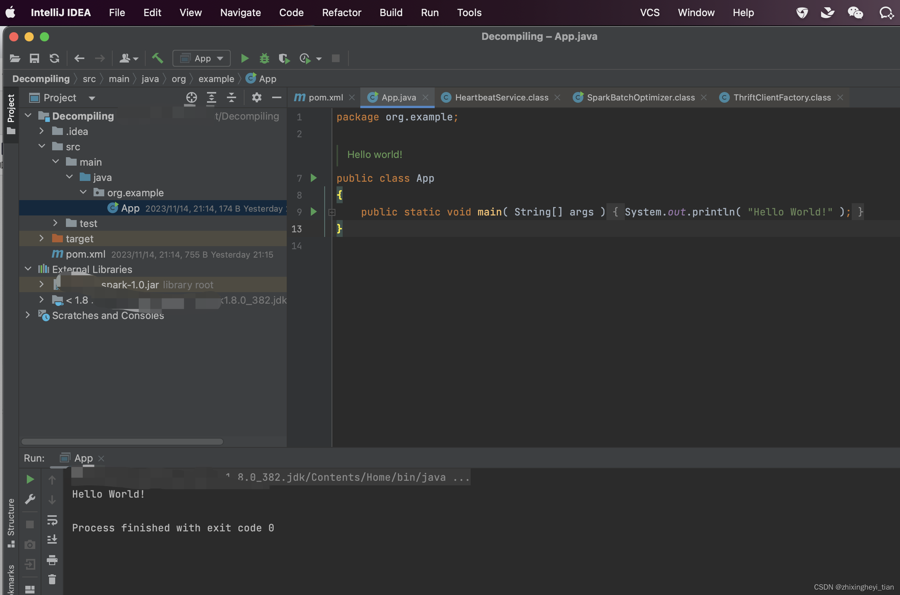Open the Build menu

391,13
